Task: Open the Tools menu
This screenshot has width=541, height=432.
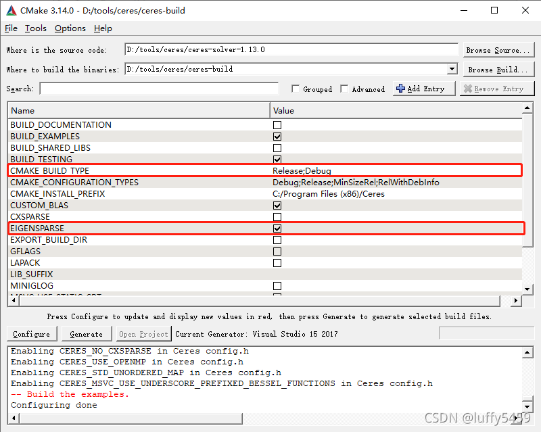Action: tap(36, 28)
